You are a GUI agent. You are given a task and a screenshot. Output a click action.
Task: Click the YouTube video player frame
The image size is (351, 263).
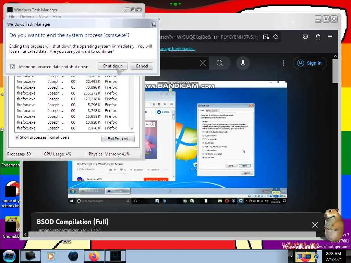178,142
